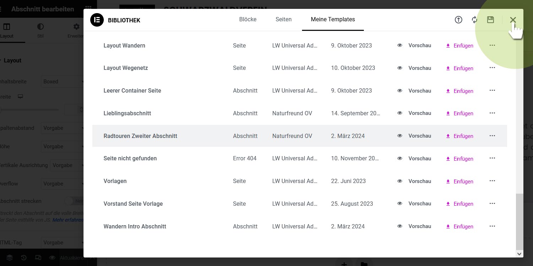
Task: Open the Inhaltsbreite Boxed dropdown
Action: [63, 82]
